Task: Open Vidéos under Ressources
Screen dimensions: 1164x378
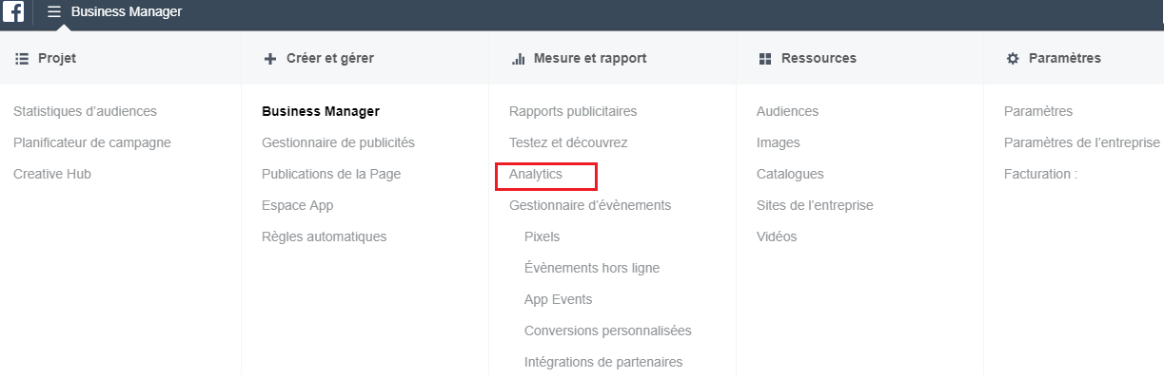Action: (777, 236)
